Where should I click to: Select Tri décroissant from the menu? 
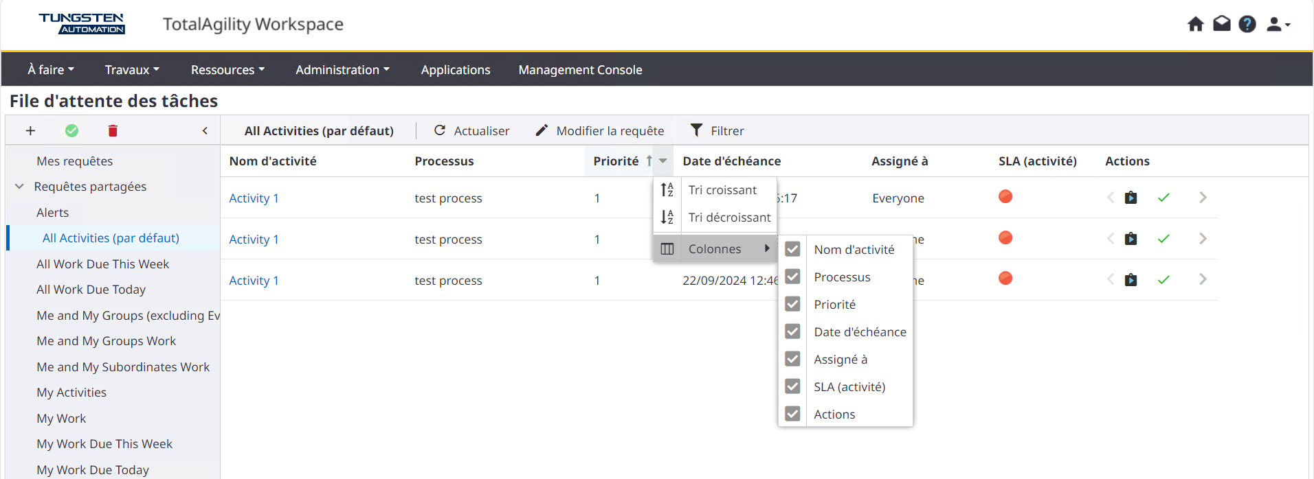(x=728, y=218)
